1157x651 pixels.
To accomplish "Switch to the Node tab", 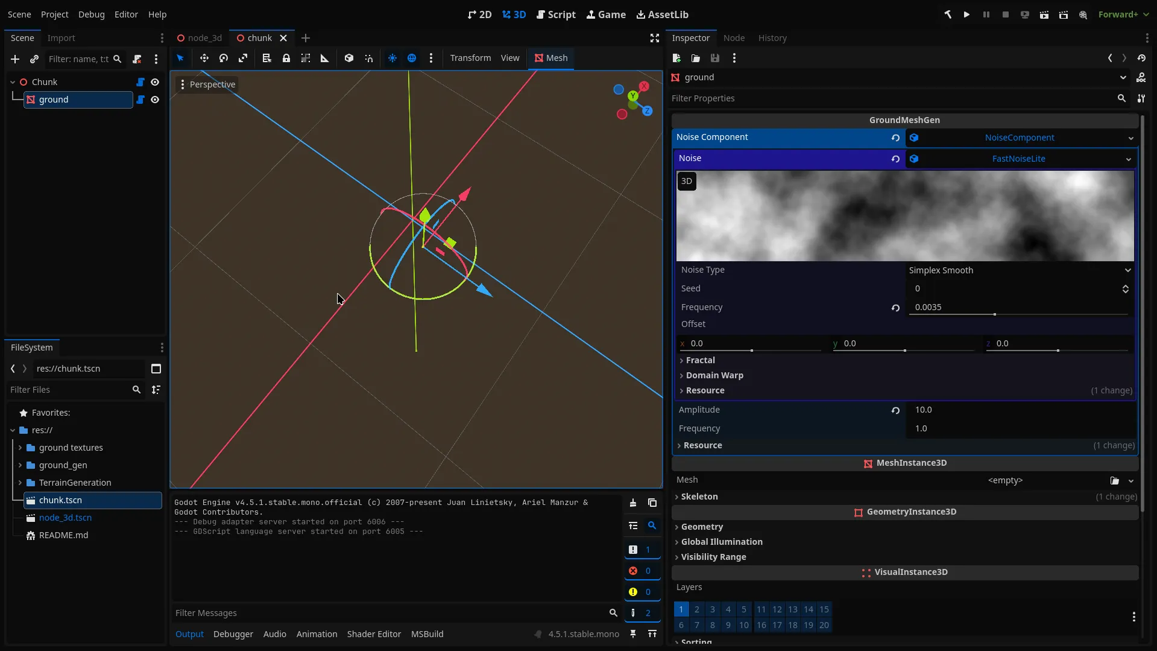I will (734, 38).
